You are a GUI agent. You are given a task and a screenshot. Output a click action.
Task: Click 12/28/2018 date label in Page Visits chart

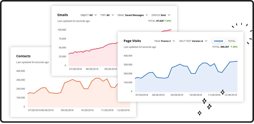click(x=231, y=95)
